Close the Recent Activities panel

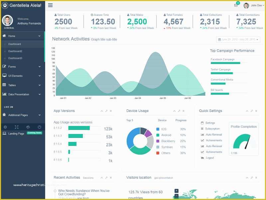[111, 178]
